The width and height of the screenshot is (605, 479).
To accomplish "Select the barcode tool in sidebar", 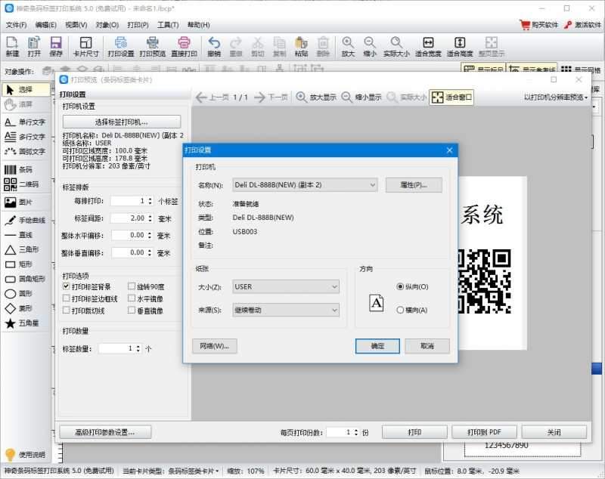I will coord(20,170).
